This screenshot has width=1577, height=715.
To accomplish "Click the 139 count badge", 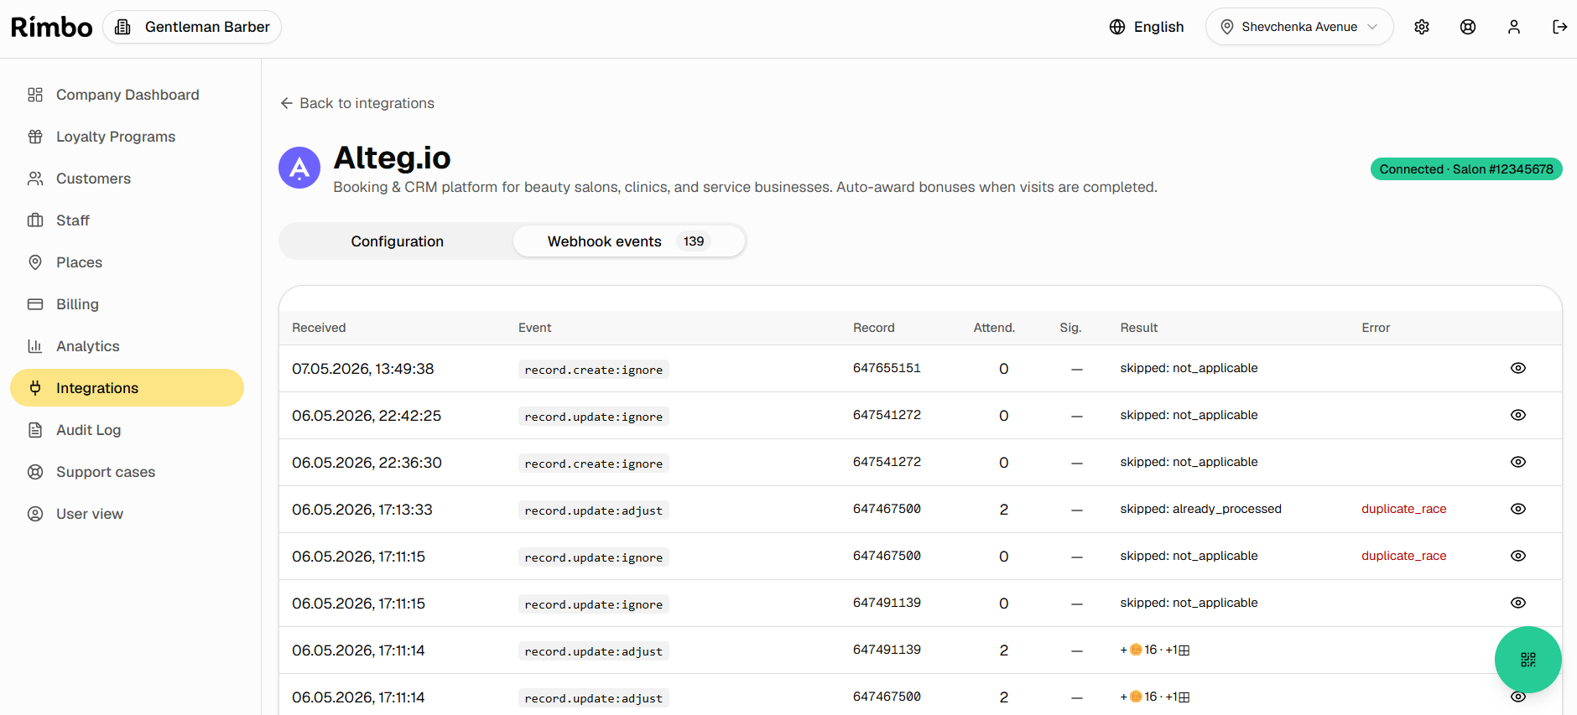I will 694,241.
